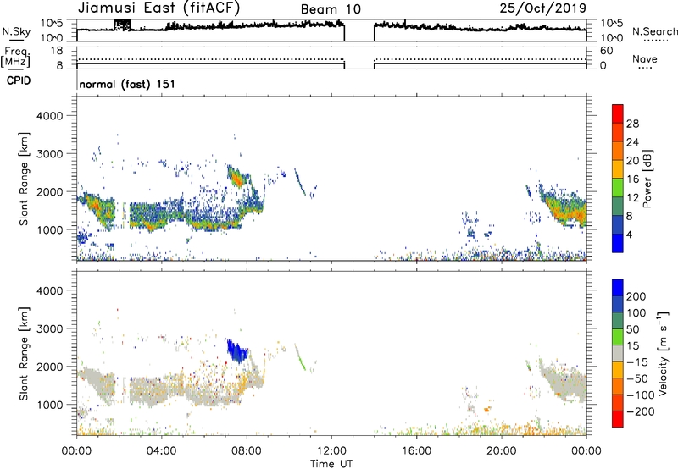This screenshot has width=678, height=469.
Task: Click the light green 12–16 dB Power segment
Action: click(x=618, y=187)
